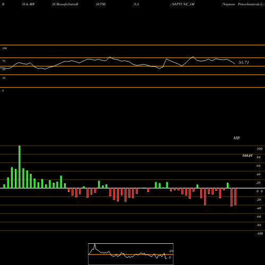This screenshot has height=265, width=265.
Task: Click the 30 level label on RSI axis
Action: click(4, 78)
